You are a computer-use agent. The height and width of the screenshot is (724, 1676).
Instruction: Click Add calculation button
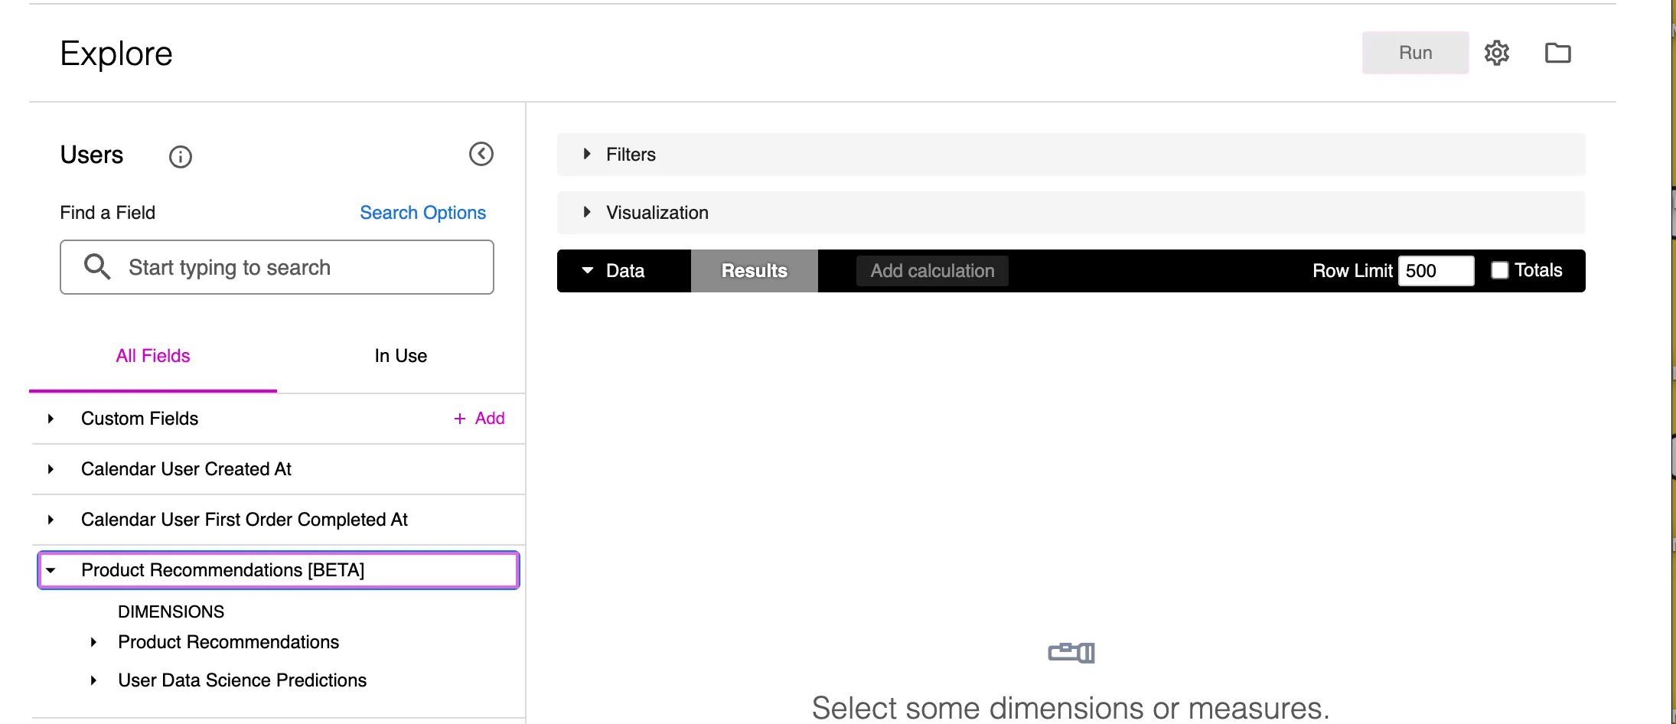932,271
